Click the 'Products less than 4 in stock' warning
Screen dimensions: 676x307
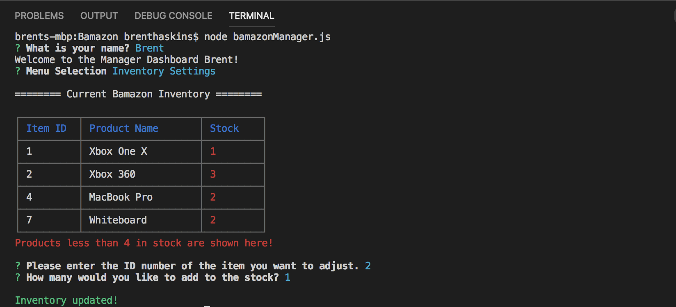click(144, 243)
